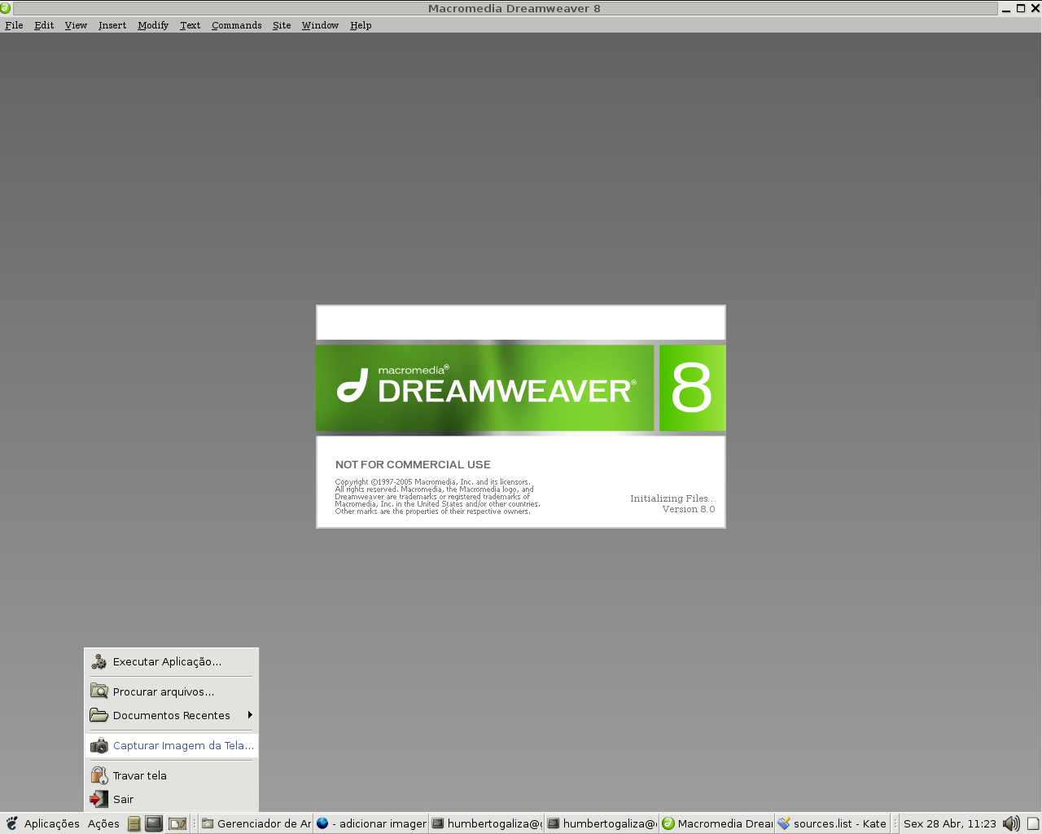1042x834 pixels.
Task: Open the Insert menu
Action: 112,25
